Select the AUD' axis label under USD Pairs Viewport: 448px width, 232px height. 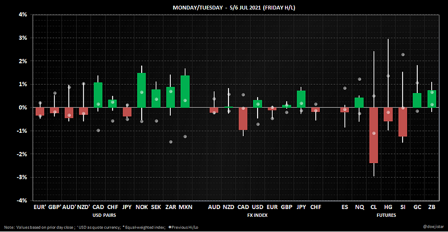[x=69, y=207]
